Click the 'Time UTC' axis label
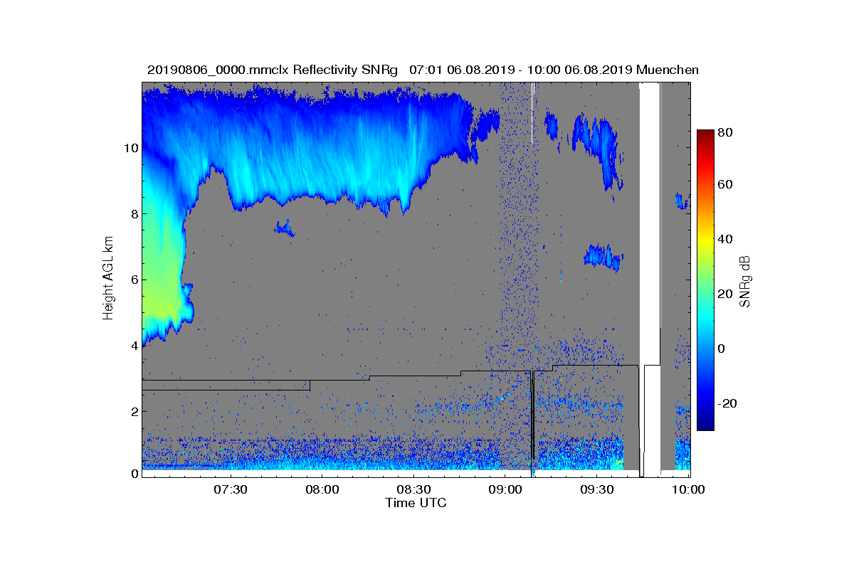Viewport: 854px width, 569px height. 416,503
